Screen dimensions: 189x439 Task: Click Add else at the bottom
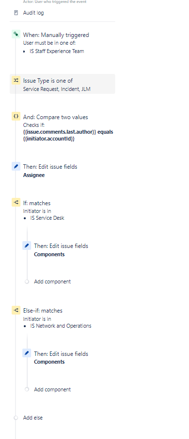pyautogui.click(x=33, y=418)
